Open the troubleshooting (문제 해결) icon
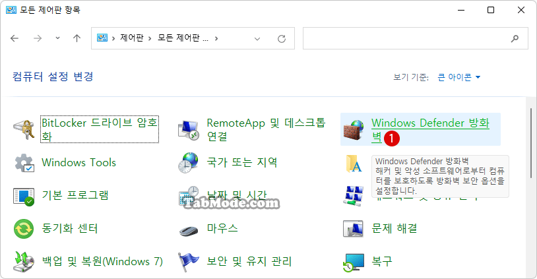Image resolution: width=537 pixels, height=279 pixels. click(353, 229)
